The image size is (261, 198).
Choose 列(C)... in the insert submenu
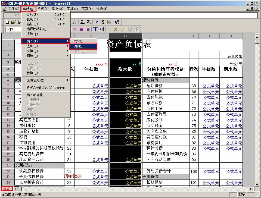[x=83, y=46]
